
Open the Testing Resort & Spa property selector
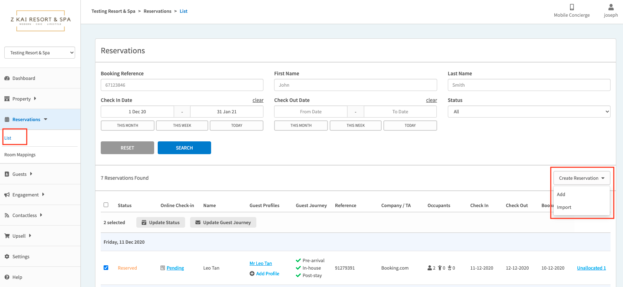coord(40,53)
